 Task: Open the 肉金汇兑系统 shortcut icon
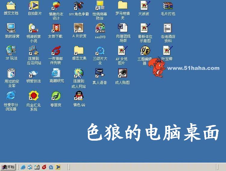click(x=33, y=96)
